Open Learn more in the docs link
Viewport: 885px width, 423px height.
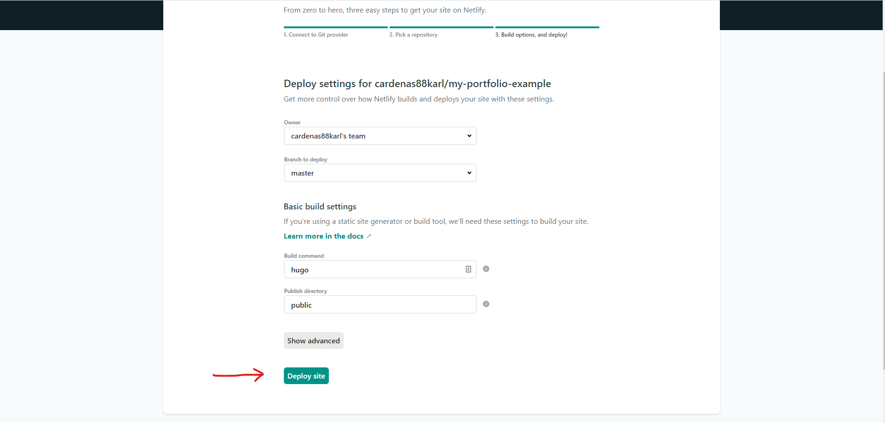323,236
